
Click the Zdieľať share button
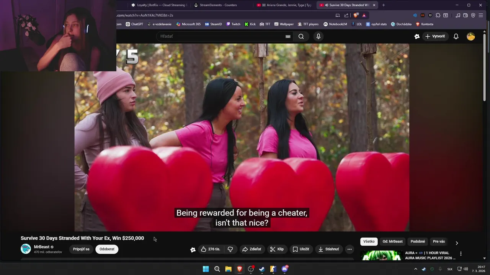point(252,249)
